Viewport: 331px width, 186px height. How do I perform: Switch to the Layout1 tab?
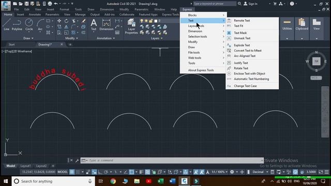pyautogui.click(x=25, y=166)
